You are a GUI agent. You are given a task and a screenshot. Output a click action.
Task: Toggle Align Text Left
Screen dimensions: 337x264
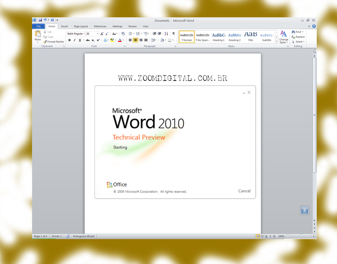pyautogui.click(x=130, y=40)
